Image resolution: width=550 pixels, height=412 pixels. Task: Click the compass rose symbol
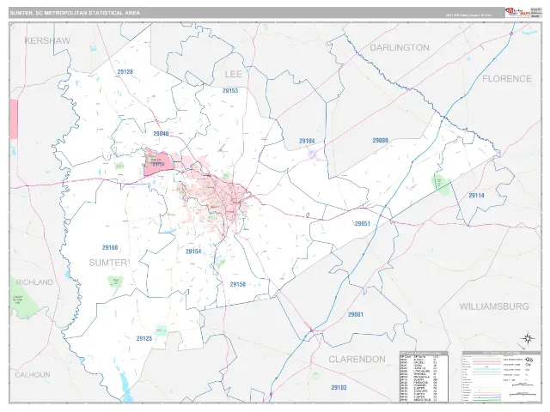pyautogui.click(x=528, y=338)
